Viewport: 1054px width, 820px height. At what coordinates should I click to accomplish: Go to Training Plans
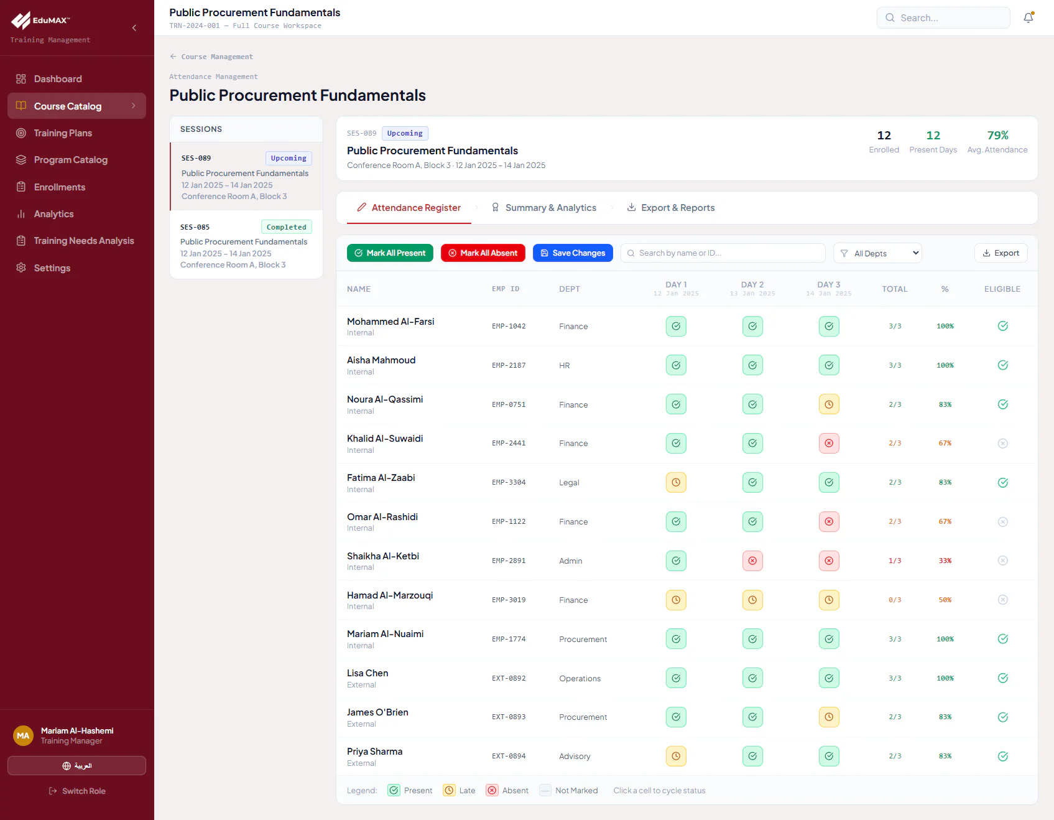[x=76, y=133]
